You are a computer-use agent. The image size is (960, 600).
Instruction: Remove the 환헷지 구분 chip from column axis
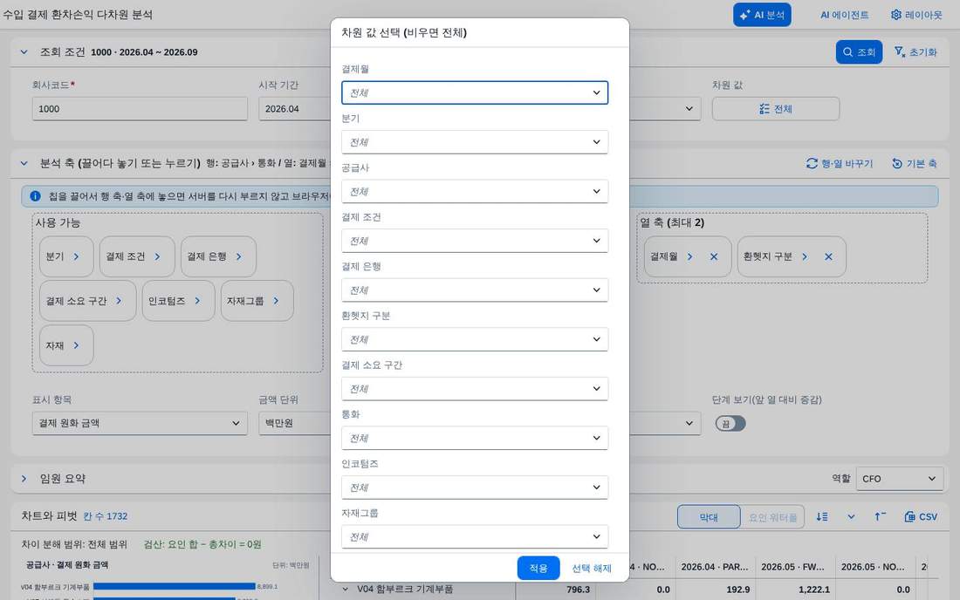828,257
